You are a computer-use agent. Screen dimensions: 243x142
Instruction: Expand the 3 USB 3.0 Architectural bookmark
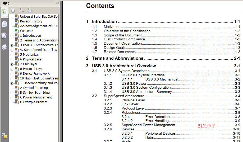click(12, 45)
